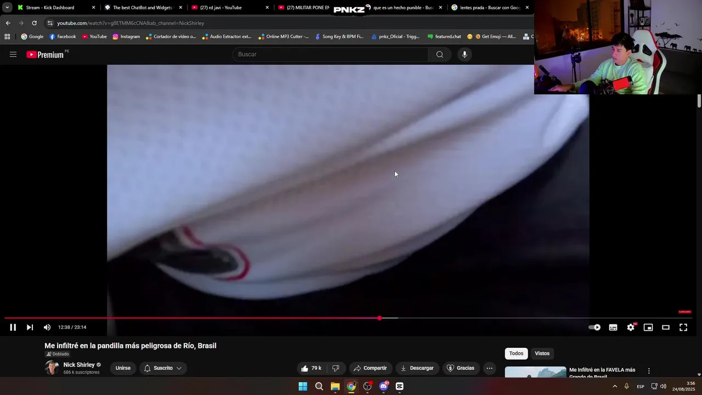Enter fullscreen video mode
The height and width of the screenshot is (395, 702).
pos(683,328)
